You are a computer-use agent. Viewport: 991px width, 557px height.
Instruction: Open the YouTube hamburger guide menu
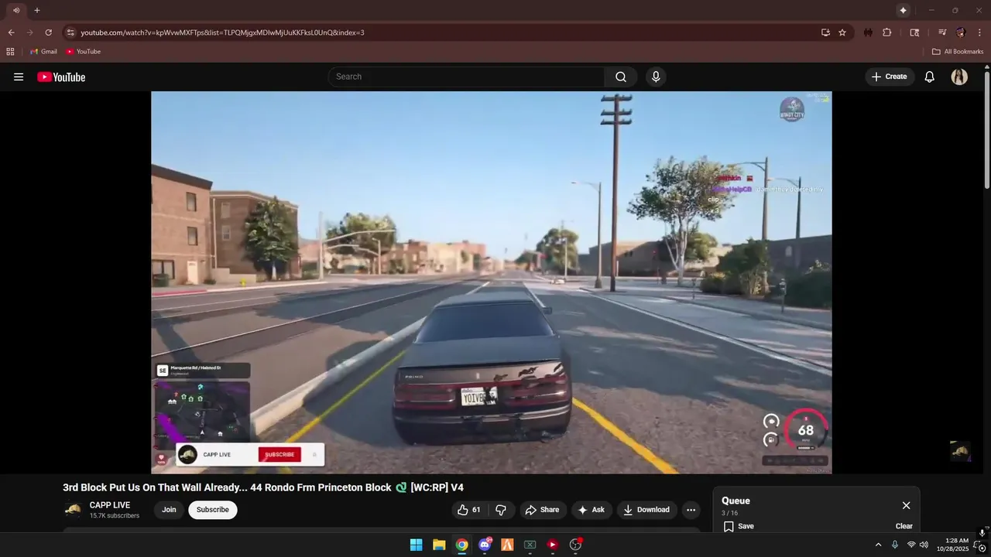click(x=19, y=77)
